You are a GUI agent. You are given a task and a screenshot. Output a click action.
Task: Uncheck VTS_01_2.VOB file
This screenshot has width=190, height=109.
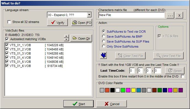tap(7, 49)
